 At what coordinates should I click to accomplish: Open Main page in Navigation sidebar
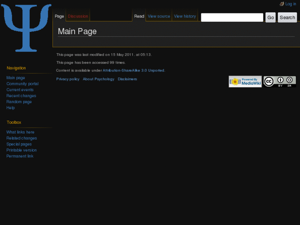(x=16, y=78)
